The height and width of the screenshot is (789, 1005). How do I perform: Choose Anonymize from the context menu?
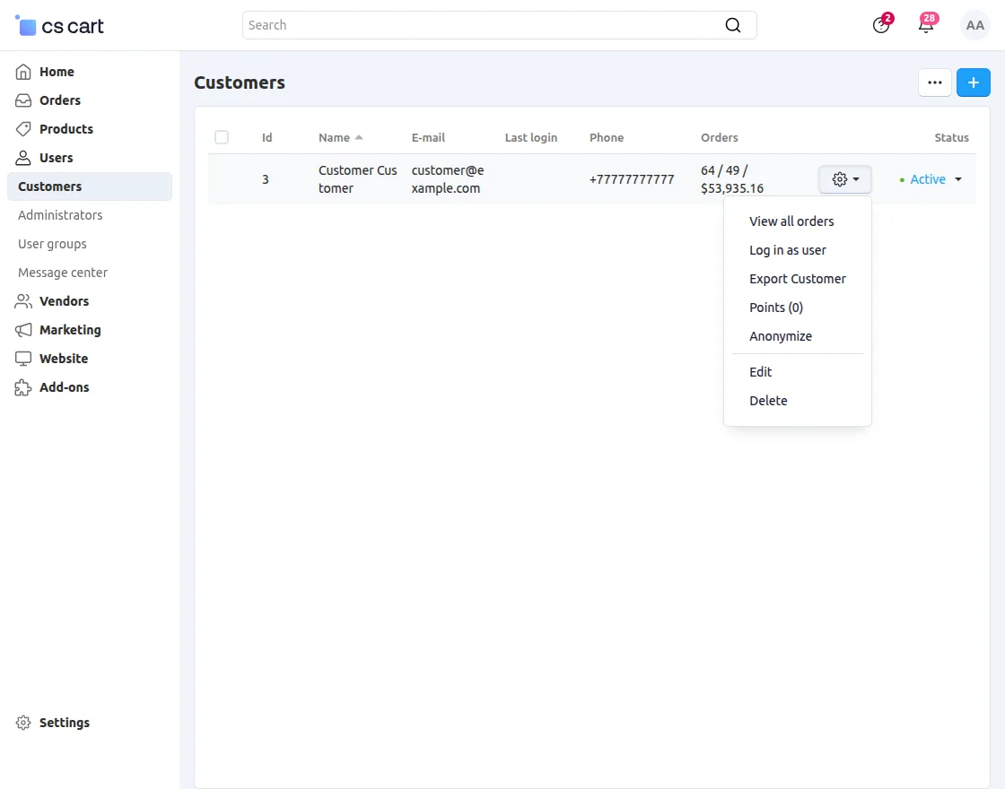click(780, 336)
